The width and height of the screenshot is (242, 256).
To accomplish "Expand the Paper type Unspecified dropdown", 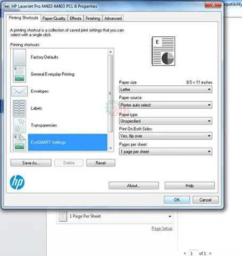I will click(165, 121).
